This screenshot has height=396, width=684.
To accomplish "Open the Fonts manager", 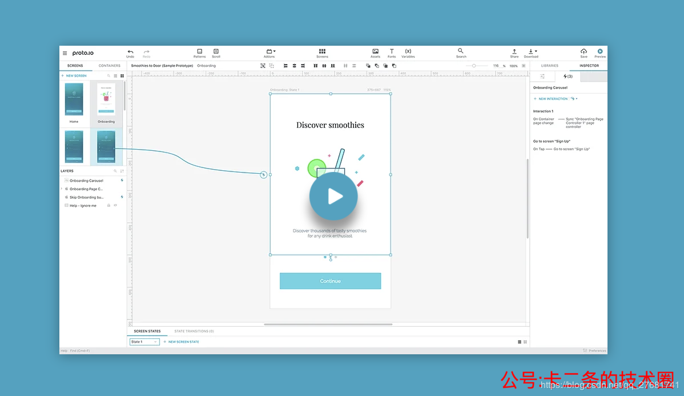I will pyautogui.click(x=392, y=54).
